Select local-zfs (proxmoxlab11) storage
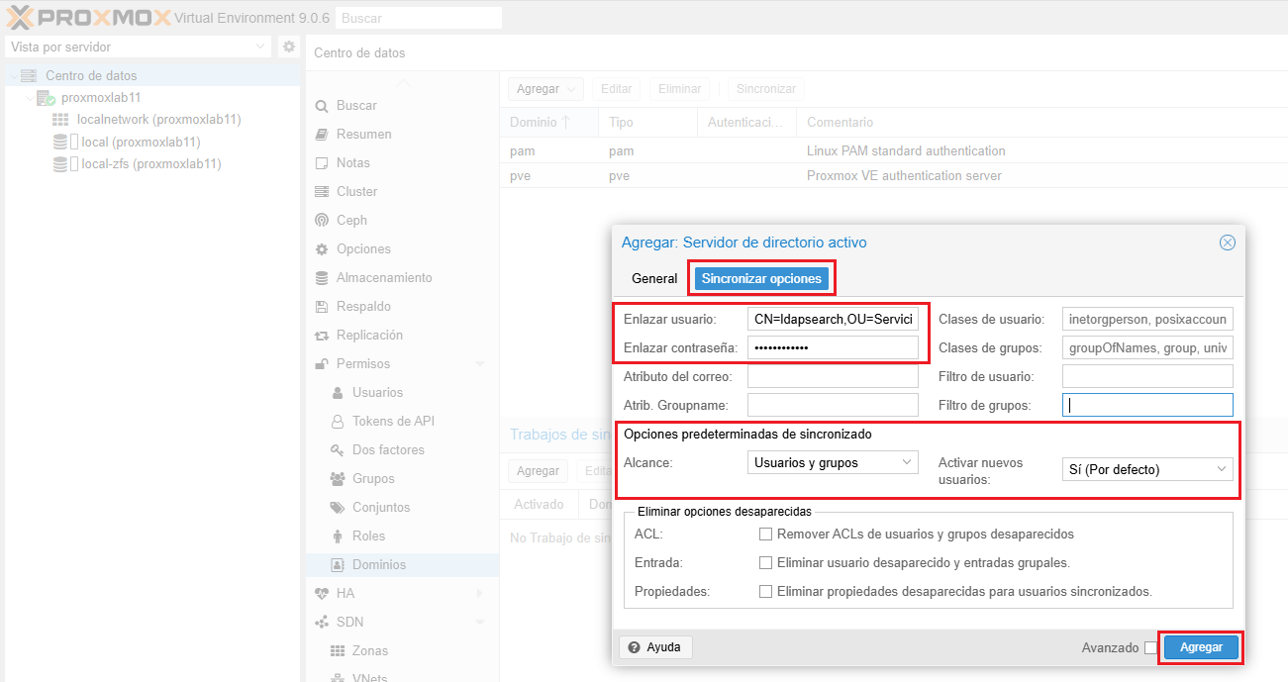 click(x=150, y=163)
